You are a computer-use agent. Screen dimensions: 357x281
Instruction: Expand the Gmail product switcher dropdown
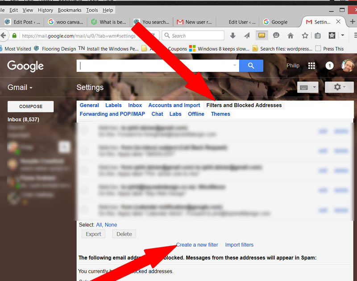20,88
